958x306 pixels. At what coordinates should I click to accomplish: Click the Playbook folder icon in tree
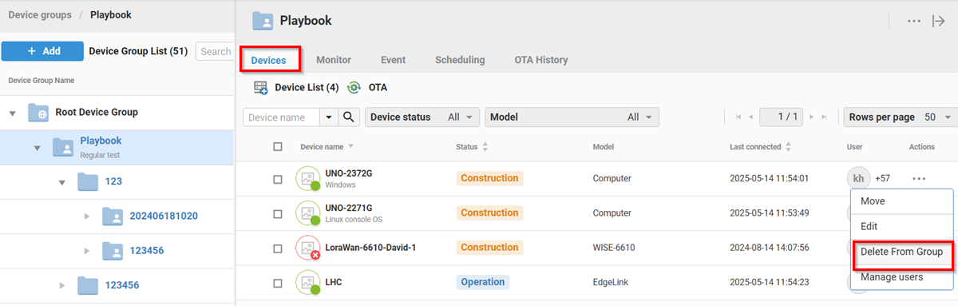(x=63, y=147)
